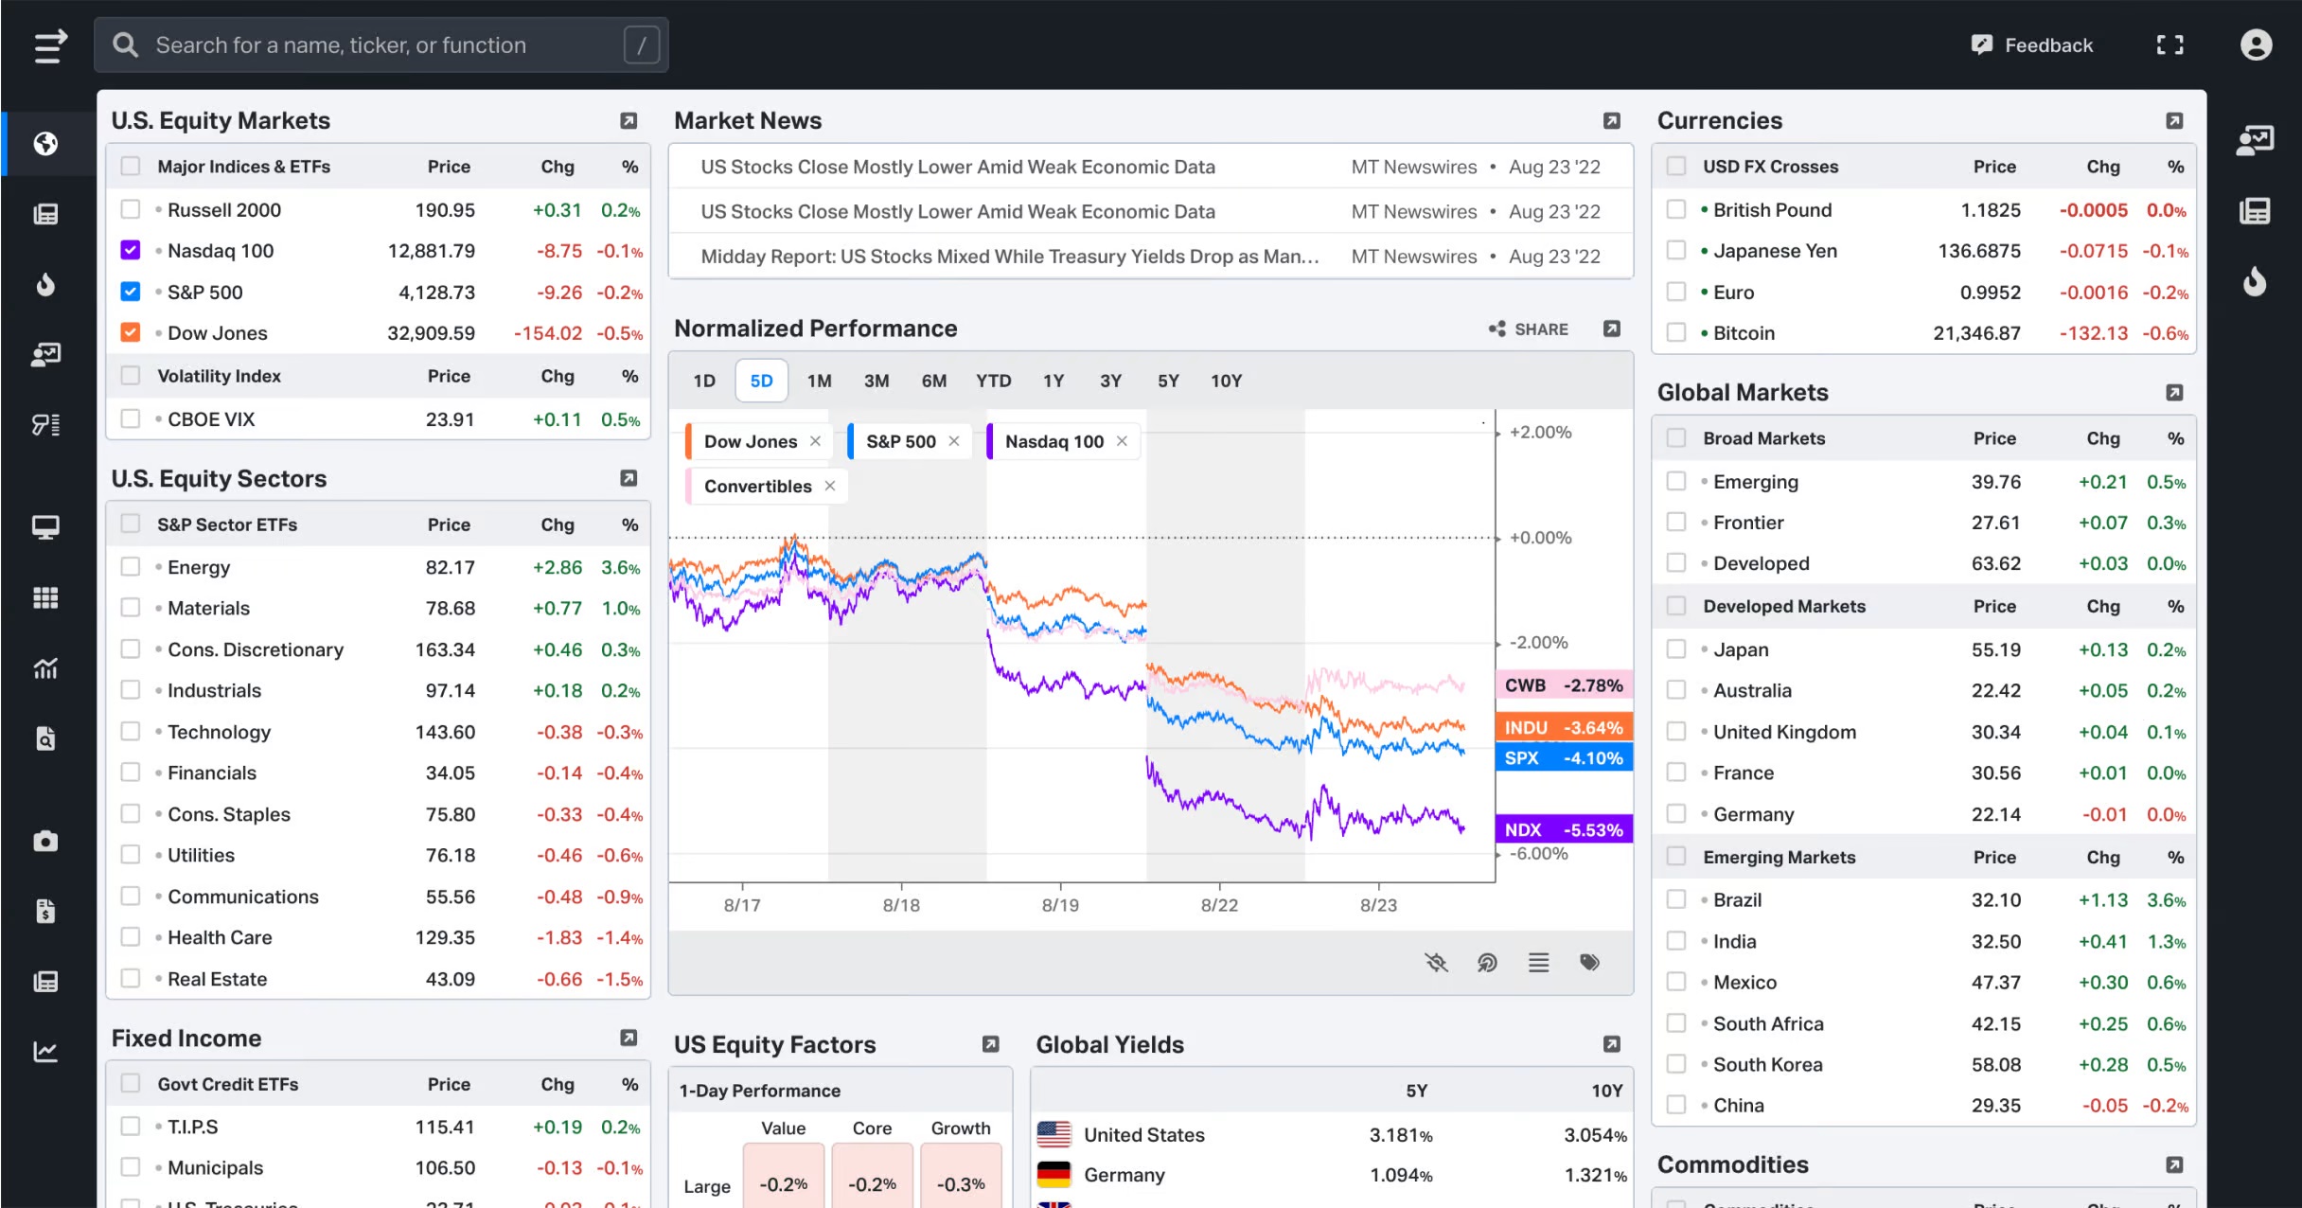
Task: Uncheck the Nasdaq 100 checkbox
Action: (x=131, y=251)
